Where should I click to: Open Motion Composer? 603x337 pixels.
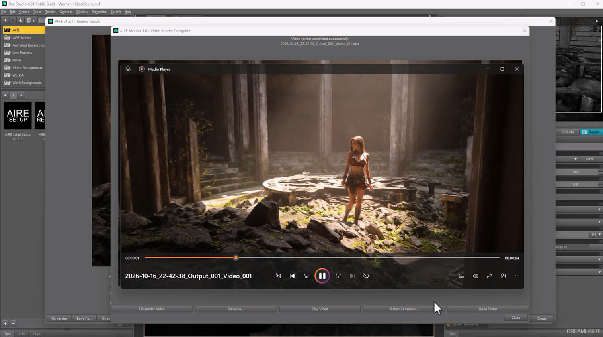click(404, 309)
